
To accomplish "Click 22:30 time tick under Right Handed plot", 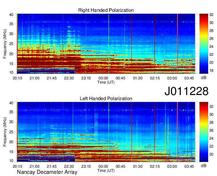I will (69, 78).
